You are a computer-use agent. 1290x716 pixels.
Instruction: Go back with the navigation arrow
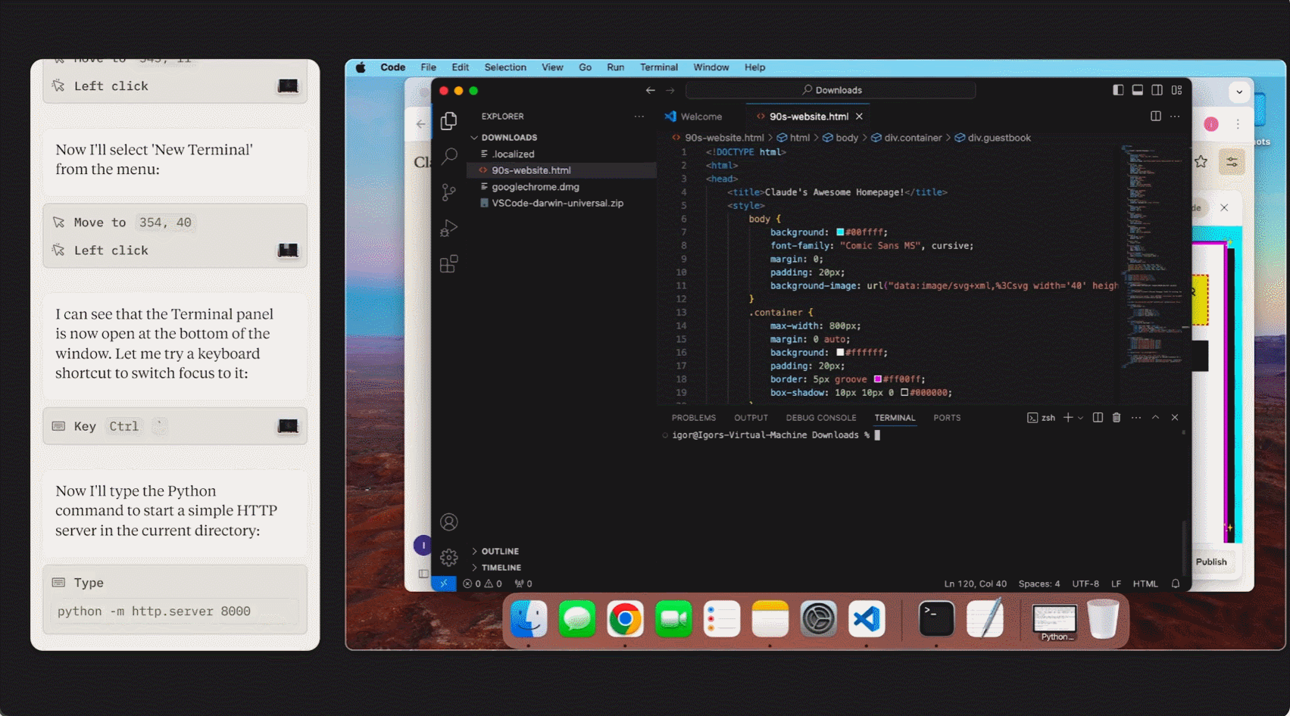[650, 90]
